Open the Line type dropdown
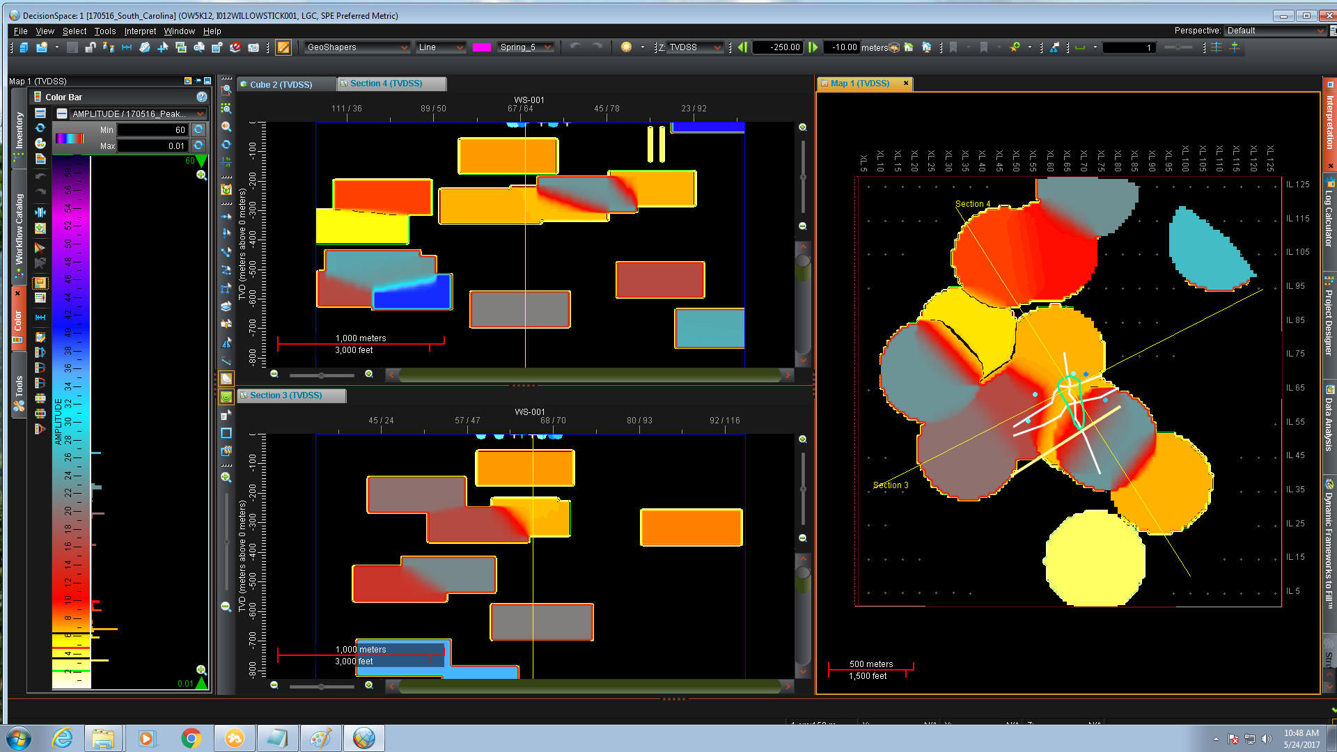This screenshot has width=1337, height=752. [x=441, y=47]
